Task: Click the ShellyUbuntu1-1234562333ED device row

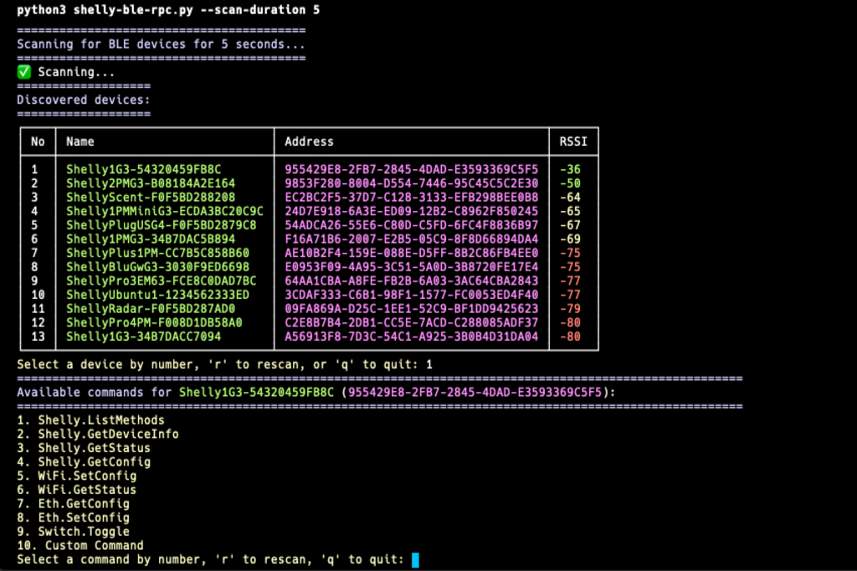Action: [159, 296]
